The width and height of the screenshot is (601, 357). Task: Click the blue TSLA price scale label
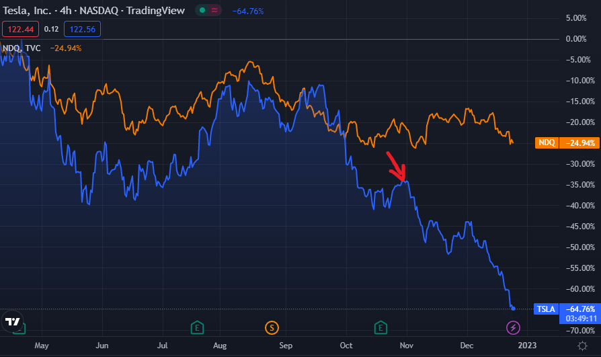pyautogui.click(x=546, y=309)
